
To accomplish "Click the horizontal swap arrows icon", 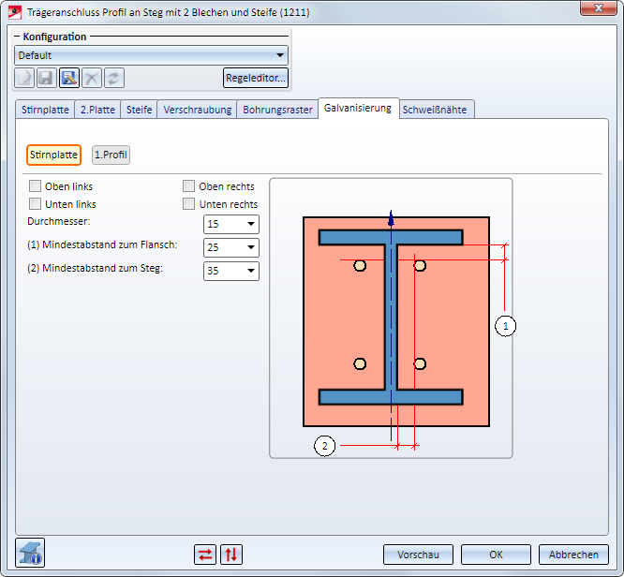I will (205, 555).
